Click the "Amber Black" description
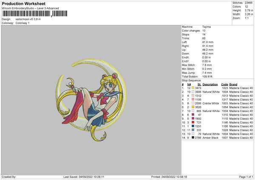 (x=210, y=138)
